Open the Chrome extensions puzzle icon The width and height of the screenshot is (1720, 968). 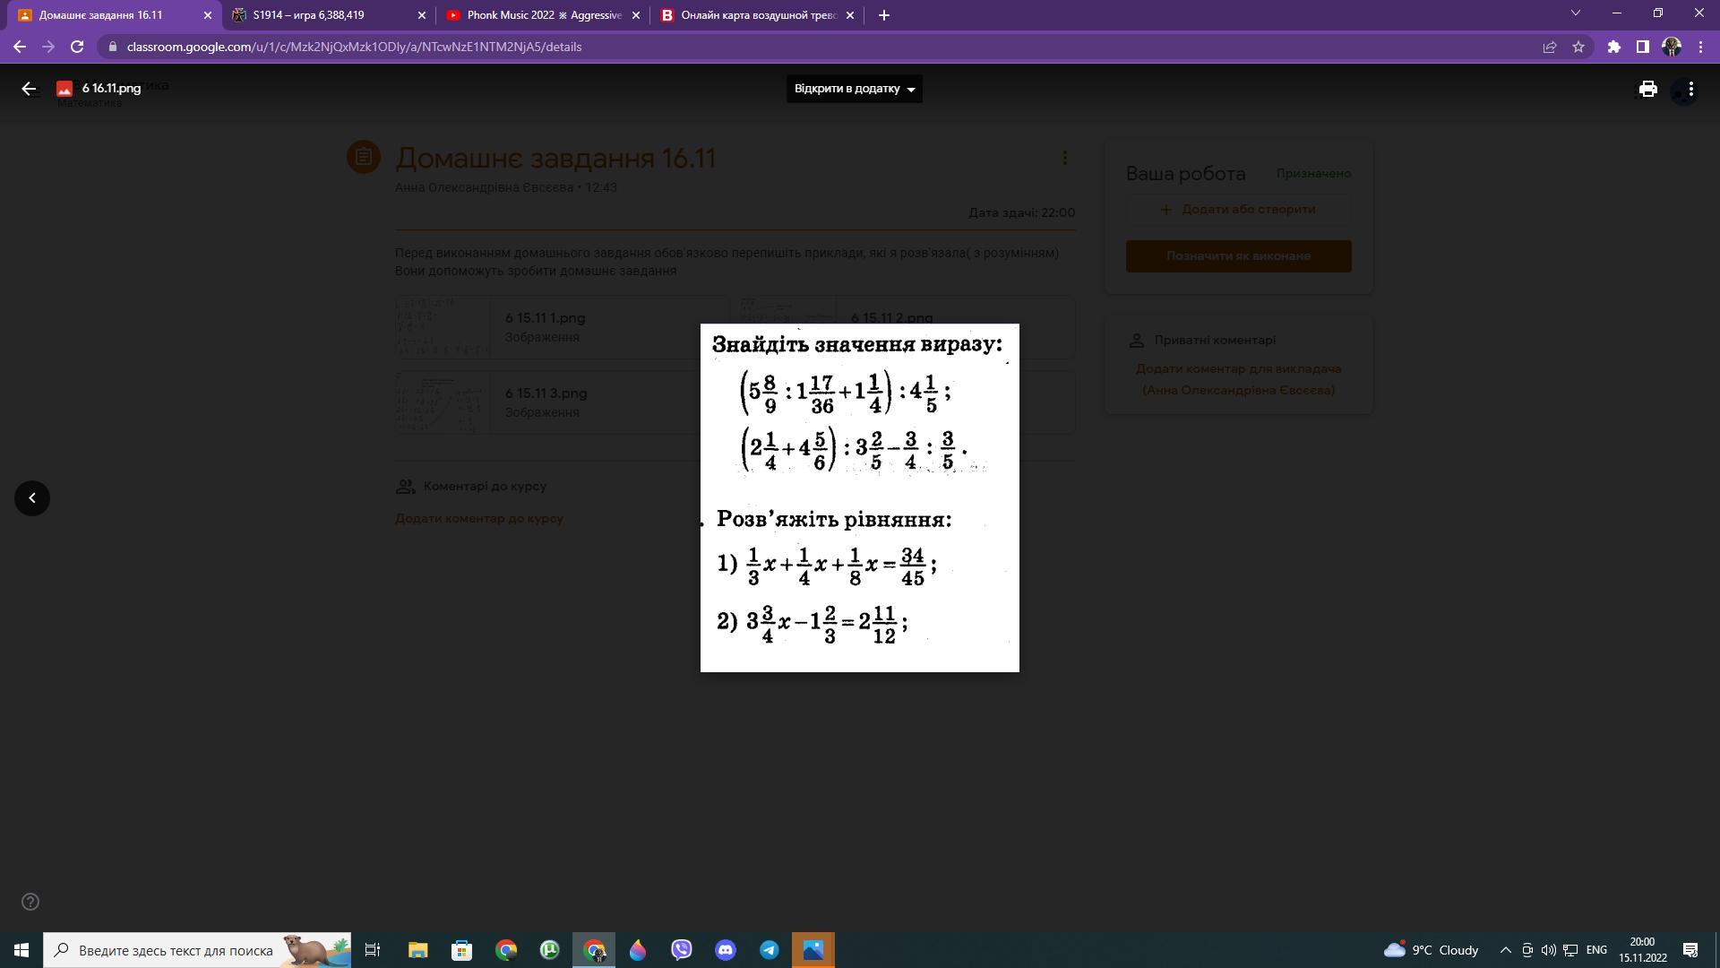click(x=1613, y=47)
